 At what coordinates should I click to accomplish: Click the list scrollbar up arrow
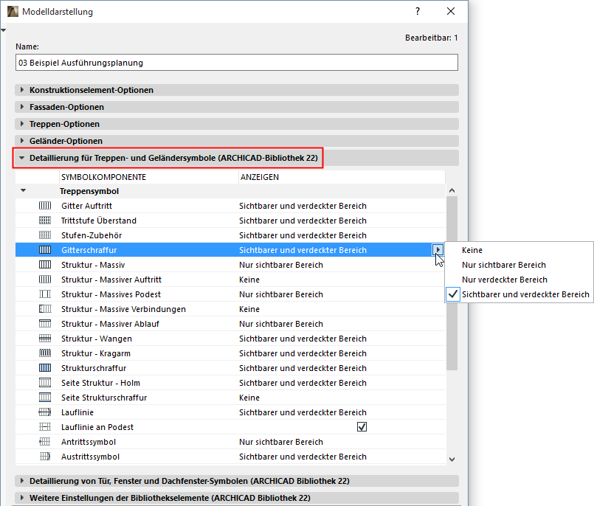452,190
